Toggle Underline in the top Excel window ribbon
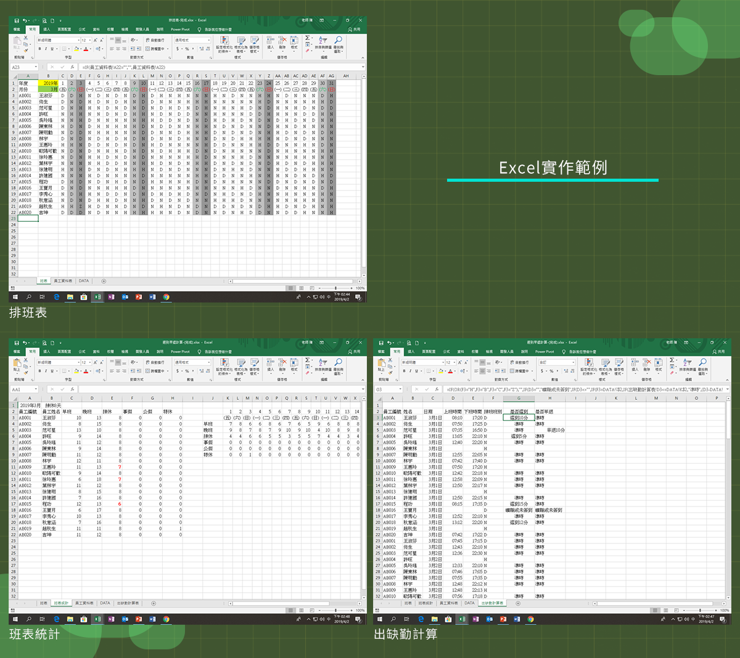Screen dimensions: 740x658 [52, 49]
